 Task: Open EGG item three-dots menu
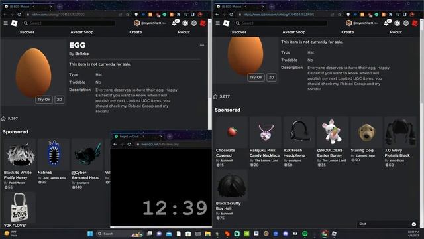pyautogui.click(x=202, y=45)
